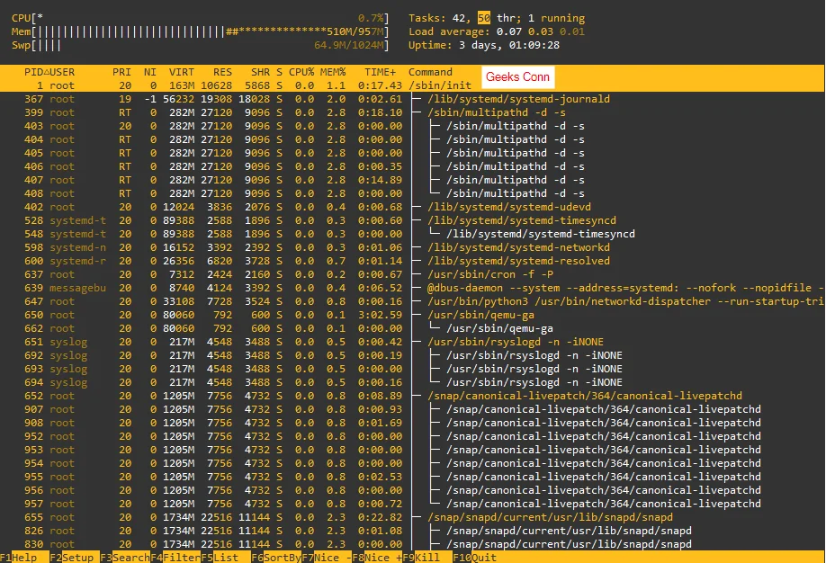The height and width of the screenshot is (563, 826).
Task: Switch tree to list view with F5List
Action: pyautogui.click(x=220, y=558)
